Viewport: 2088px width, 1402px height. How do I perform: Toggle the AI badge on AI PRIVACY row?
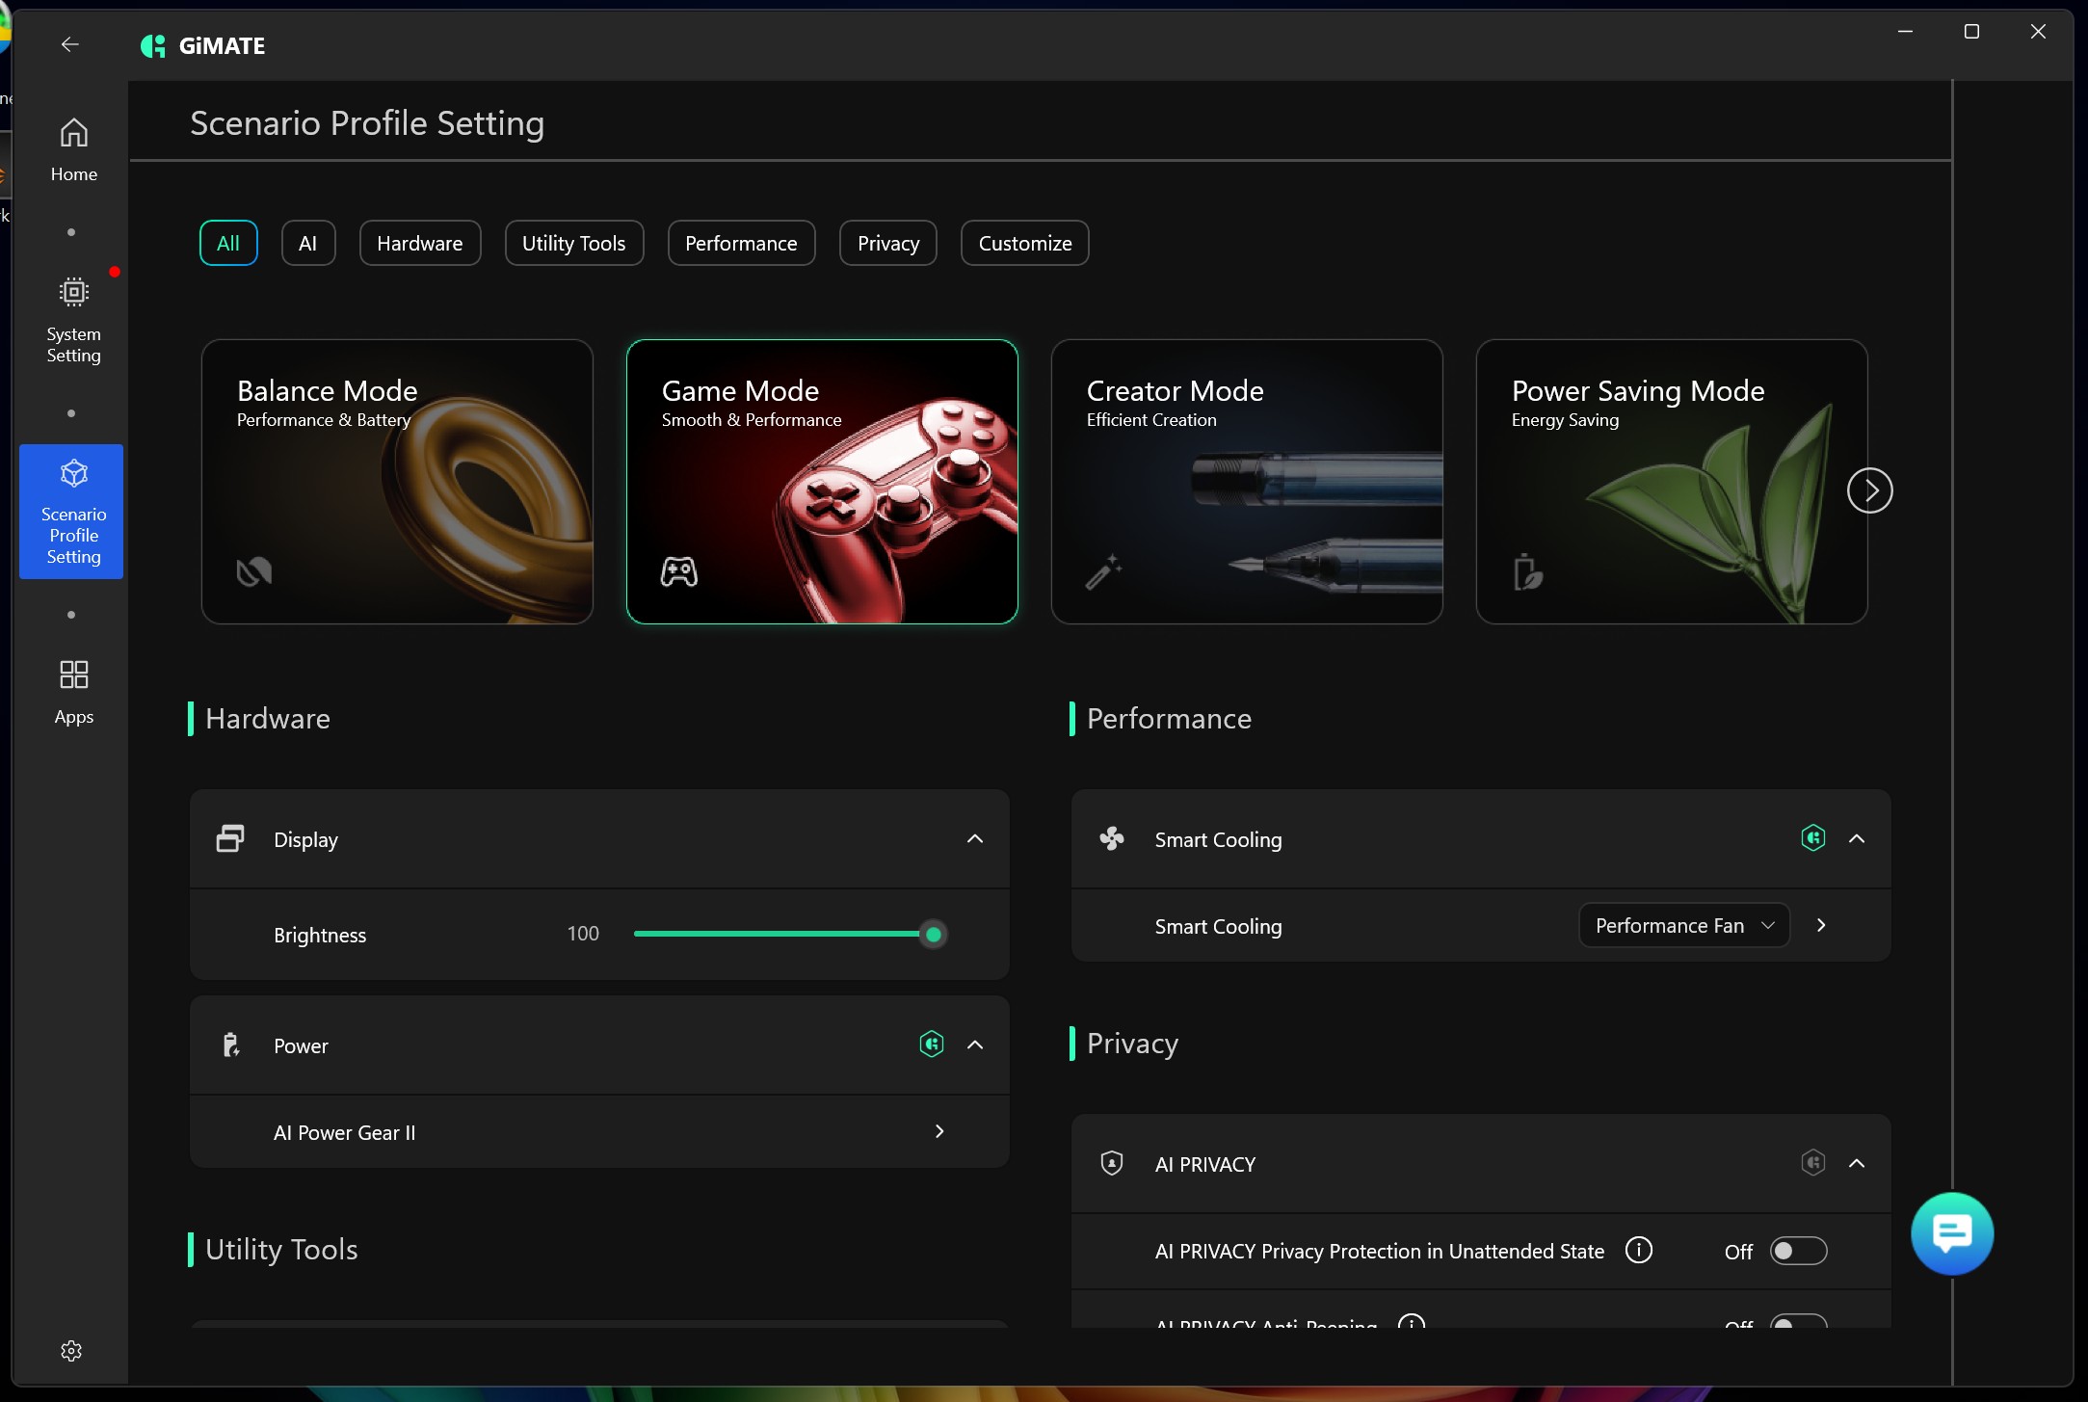point(1812,1163)
